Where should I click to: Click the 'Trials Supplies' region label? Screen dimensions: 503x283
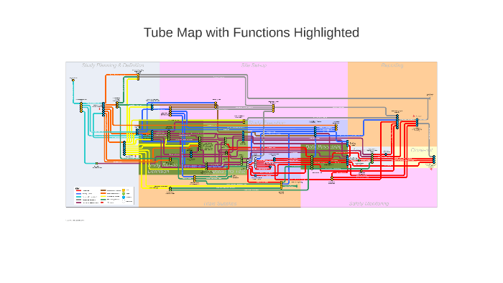(220, 203)
